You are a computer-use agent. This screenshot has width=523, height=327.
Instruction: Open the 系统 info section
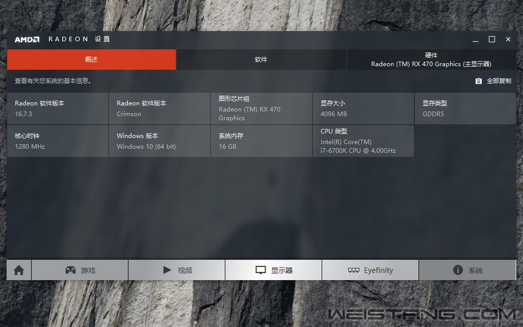tap(467, 270)
